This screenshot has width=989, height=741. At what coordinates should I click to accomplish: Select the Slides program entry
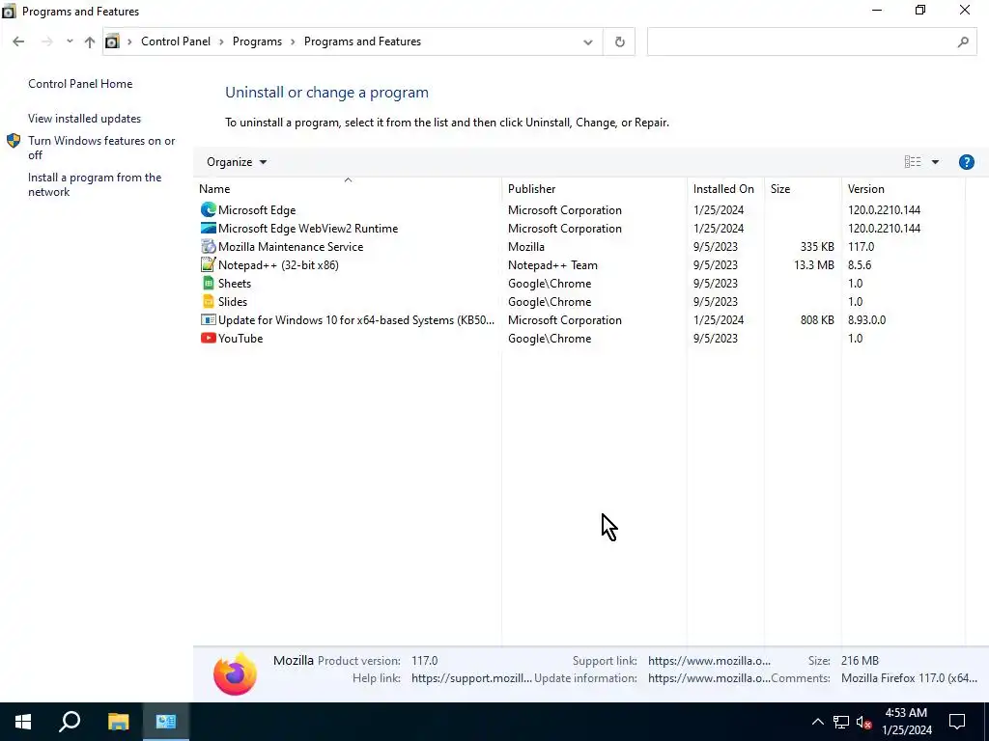tap(579, 301)
